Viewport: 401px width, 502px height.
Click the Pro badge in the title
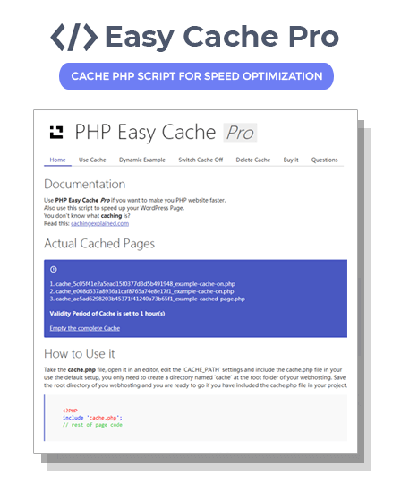(240, 133)
